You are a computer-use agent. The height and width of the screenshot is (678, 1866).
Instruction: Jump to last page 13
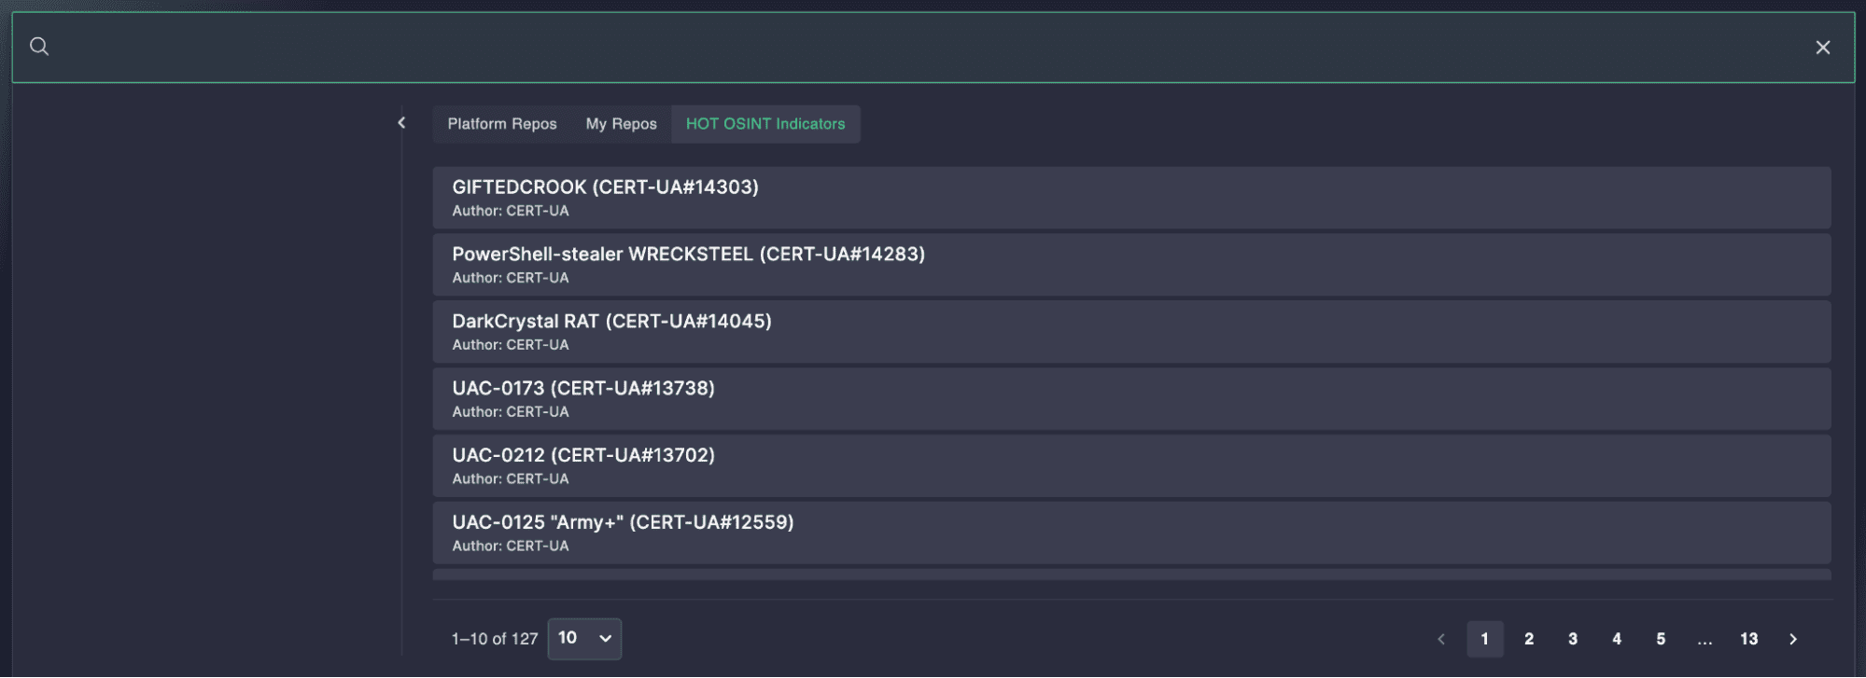pyautogui.click(x=1748, y=639)
